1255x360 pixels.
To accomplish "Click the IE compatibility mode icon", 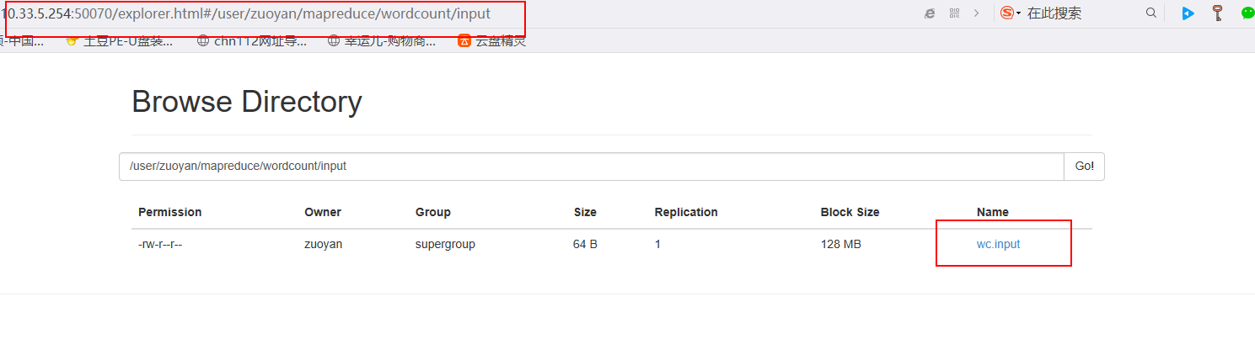I will (x=930, y=13).
